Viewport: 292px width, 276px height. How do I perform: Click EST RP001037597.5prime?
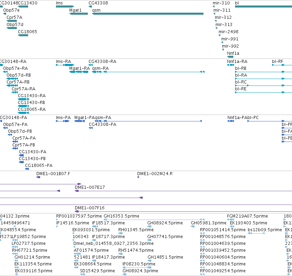pos(79,216)
